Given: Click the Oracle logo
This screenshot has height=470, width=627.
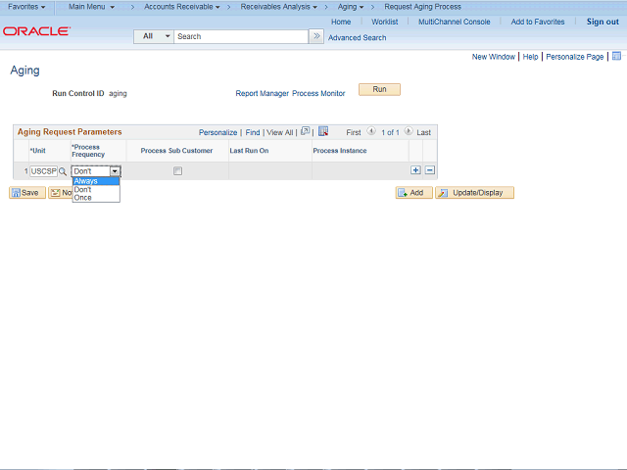Looking at the screenshot, I should pyautogui.click(x=36, y=31).
